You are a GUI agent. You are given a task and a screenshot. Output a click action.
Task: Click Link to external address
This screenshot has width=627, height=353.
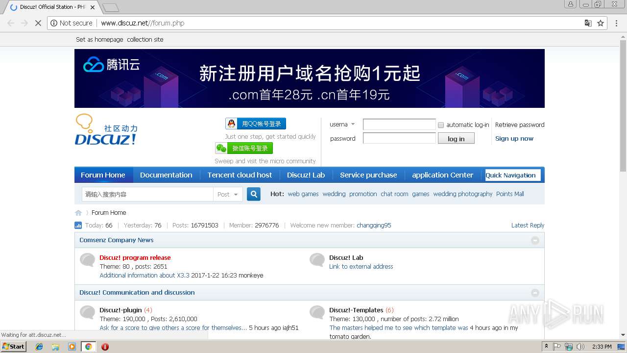tap(361, 267)
